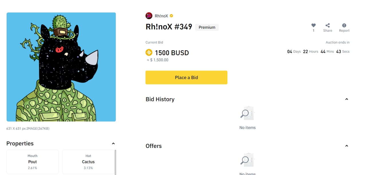Viewport: 391px width, 175px height.
Task: Click the Share icon
Action: coord(327,25)
